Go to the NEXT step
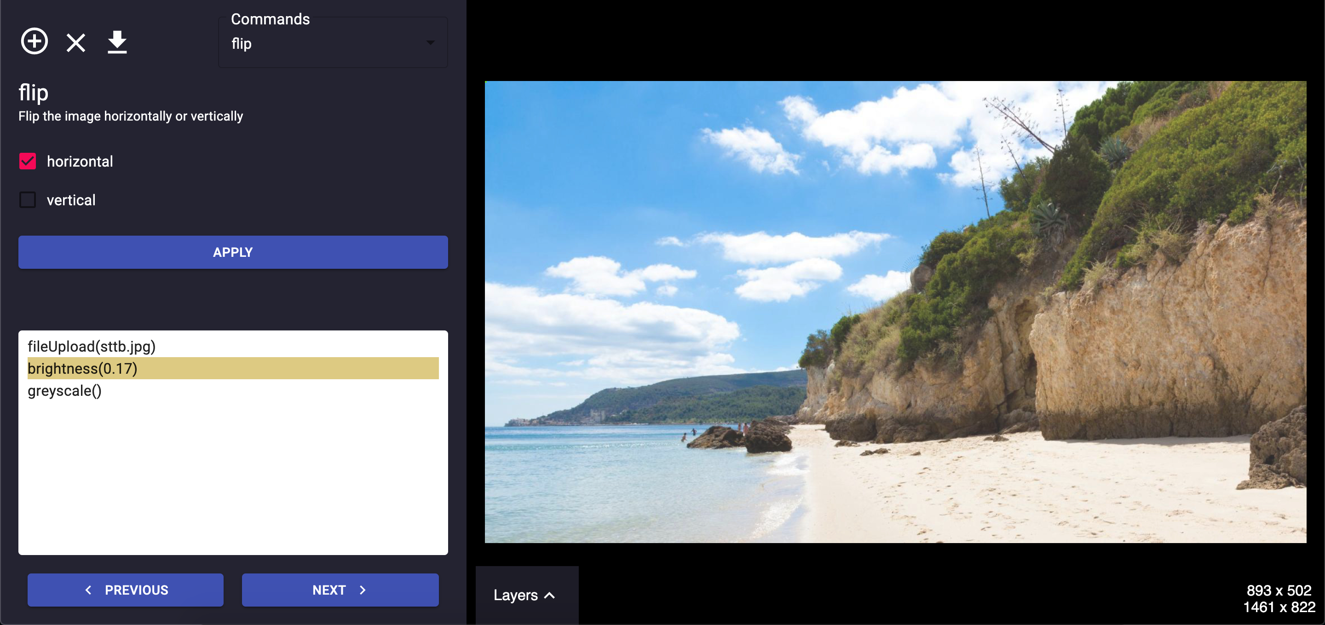 [340, 590]
